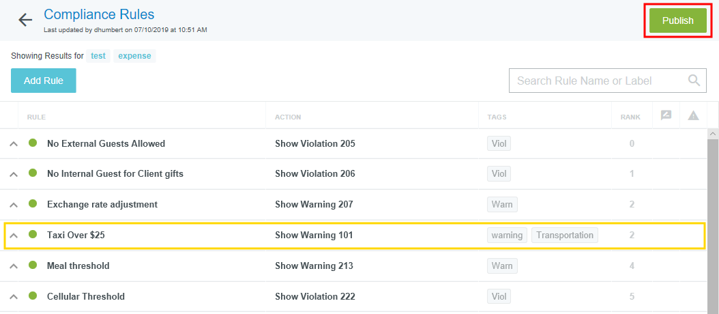The width and height of the screenshot is (719, 314).
Task: Publish the compliance rules
Action: [677, 20]
